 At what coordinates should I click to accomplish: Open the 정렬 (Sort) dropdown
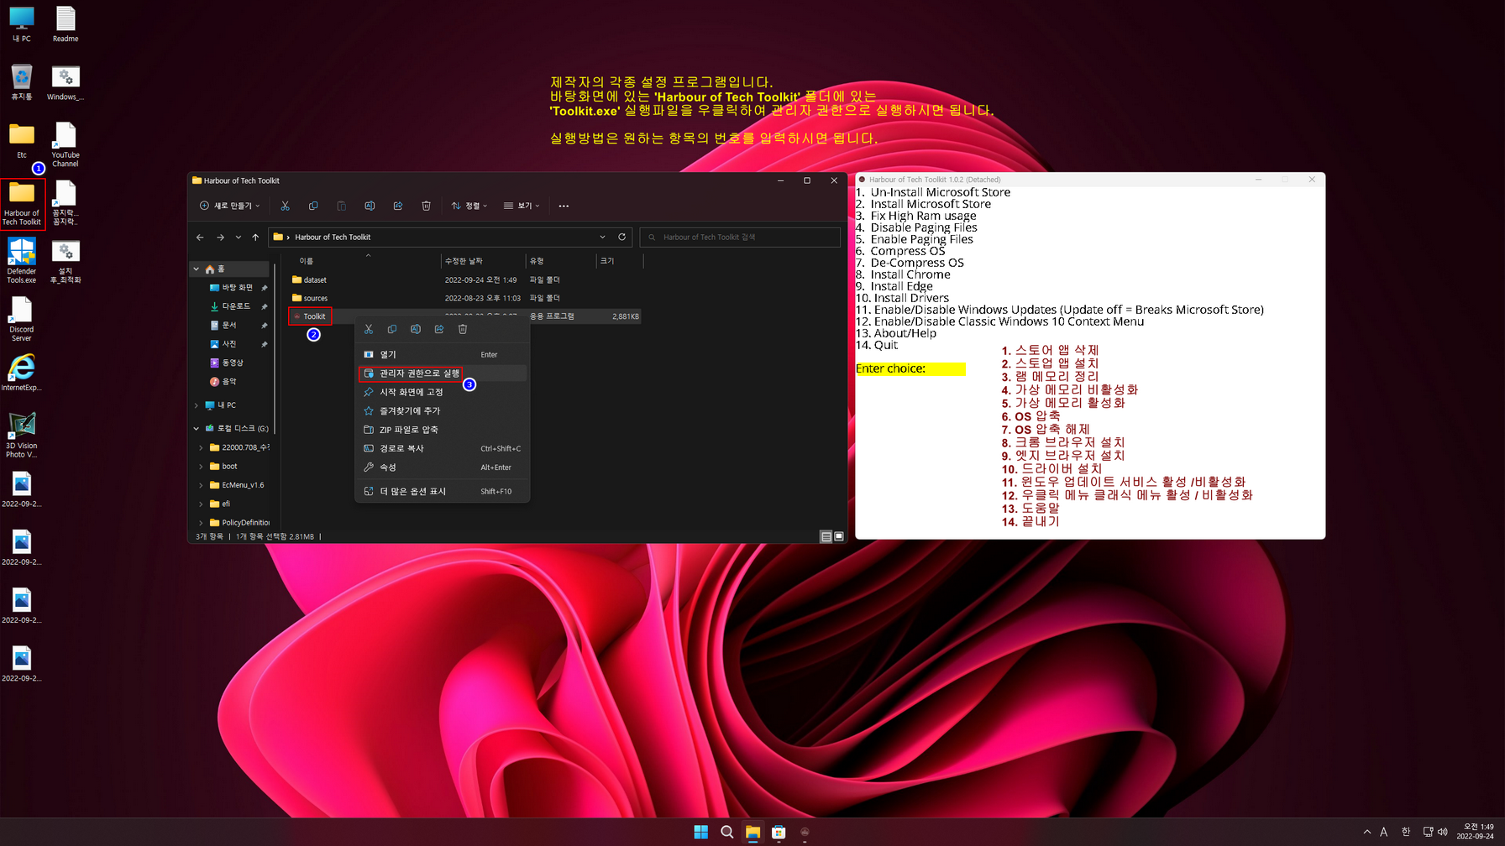(x=469, y=206)
